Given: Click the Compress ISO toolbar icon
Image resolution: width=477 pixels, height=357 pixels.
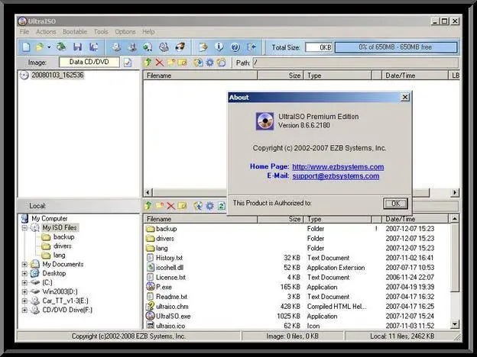Looking at the screenshot, I should point(132,47).
